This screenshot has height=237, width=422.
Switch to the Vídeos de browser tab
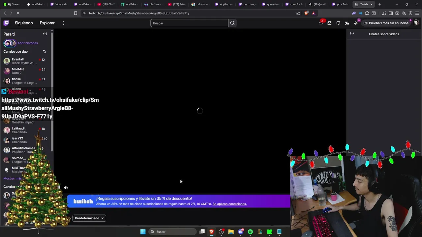coord(60,4)
